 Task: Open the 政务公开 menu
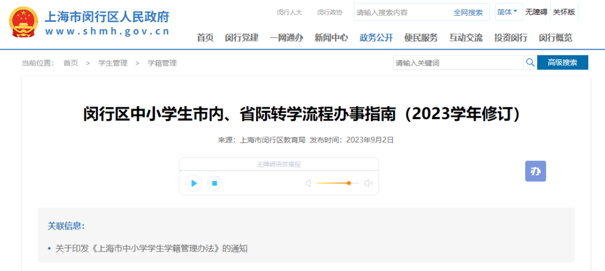[376, 38]
